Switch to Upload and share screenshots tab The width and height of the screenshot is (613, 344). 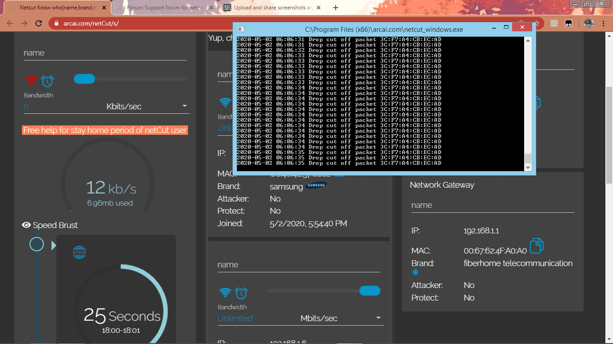[273, 8]
